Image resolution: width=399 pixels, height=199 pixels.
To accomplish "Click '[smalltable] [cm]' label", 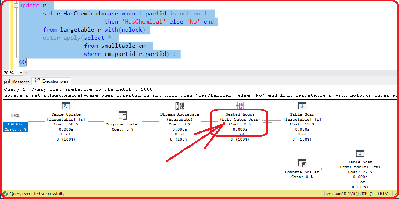I will pyautogui.click(x=360, y=167).
